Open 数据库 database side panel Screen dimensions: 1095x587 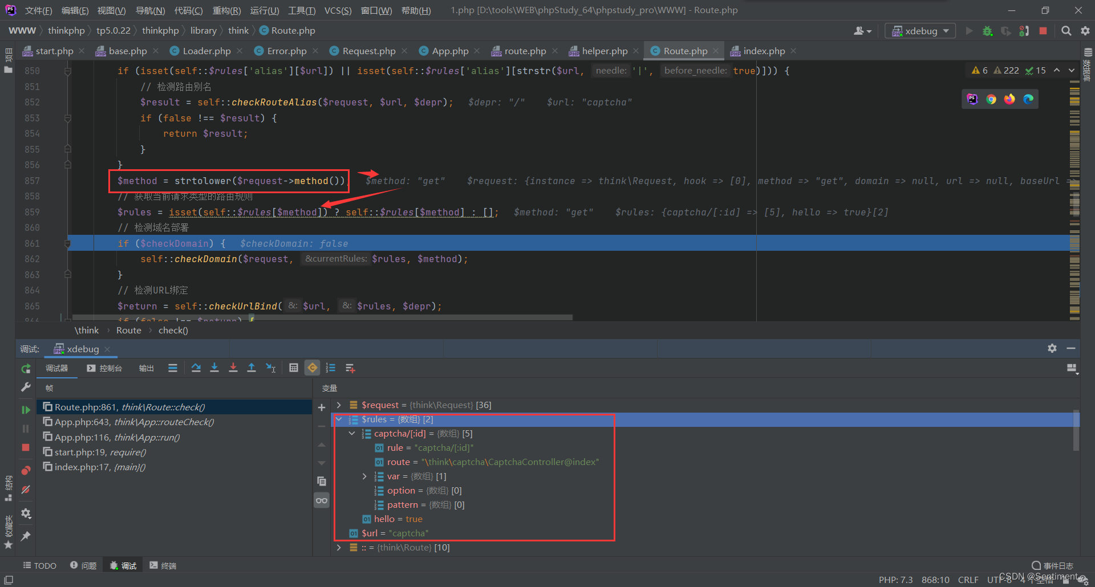[x=1088, y=64]
